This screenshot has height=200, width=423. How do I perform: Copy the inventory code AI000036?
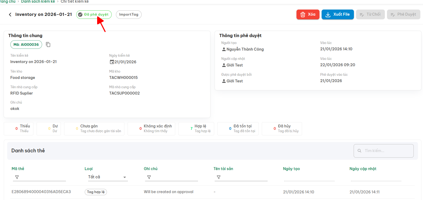click(x=48, y=45)
